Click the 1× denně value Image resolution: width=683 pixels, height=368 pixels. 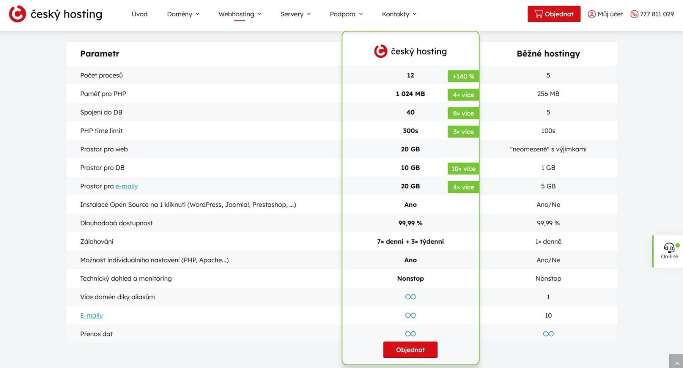click(548, 242)
